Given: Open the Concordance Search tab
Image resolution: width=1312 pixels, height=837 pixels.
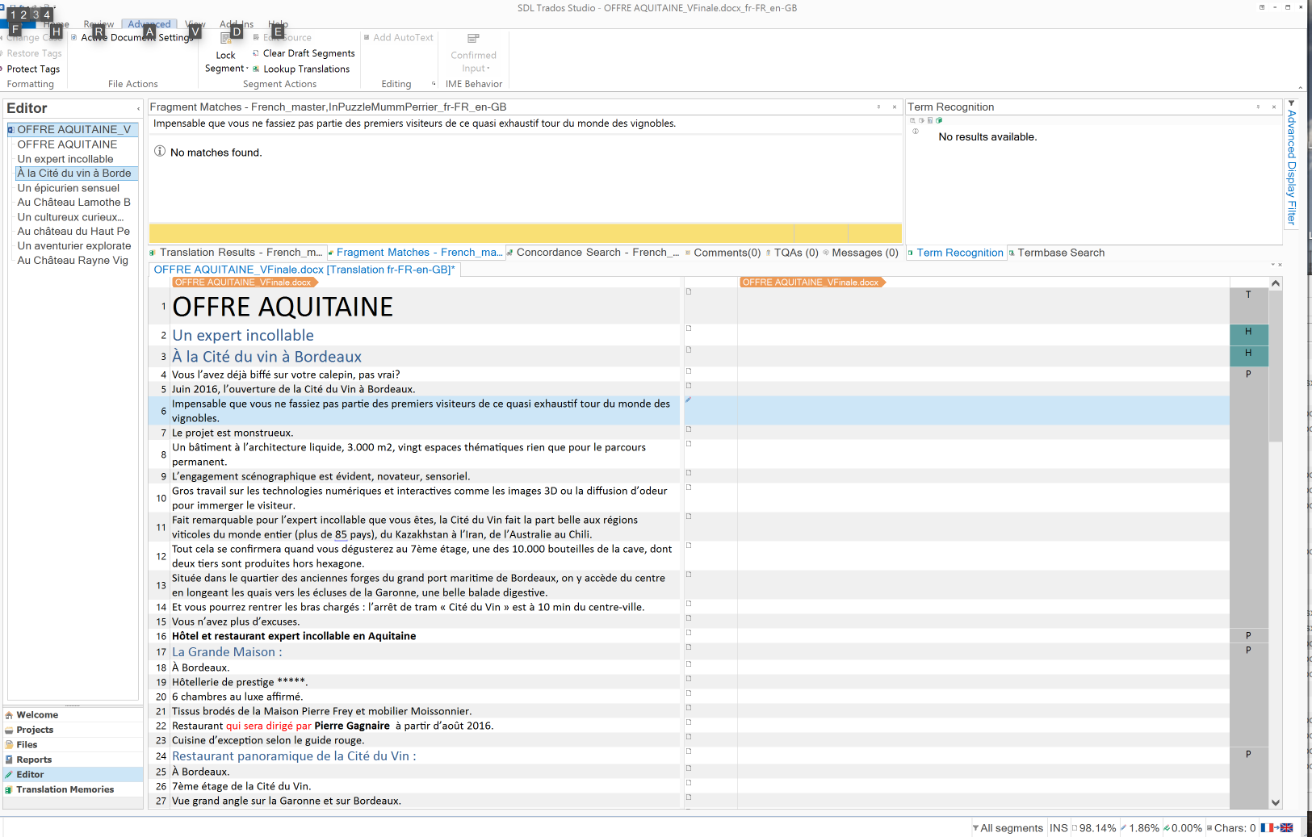Looking at the screenshot, I should (x=597, y=253).
